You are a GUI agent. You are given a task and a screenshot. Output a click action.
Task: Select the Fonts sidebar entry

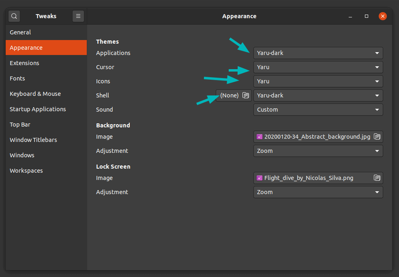(x=17, y=78)
